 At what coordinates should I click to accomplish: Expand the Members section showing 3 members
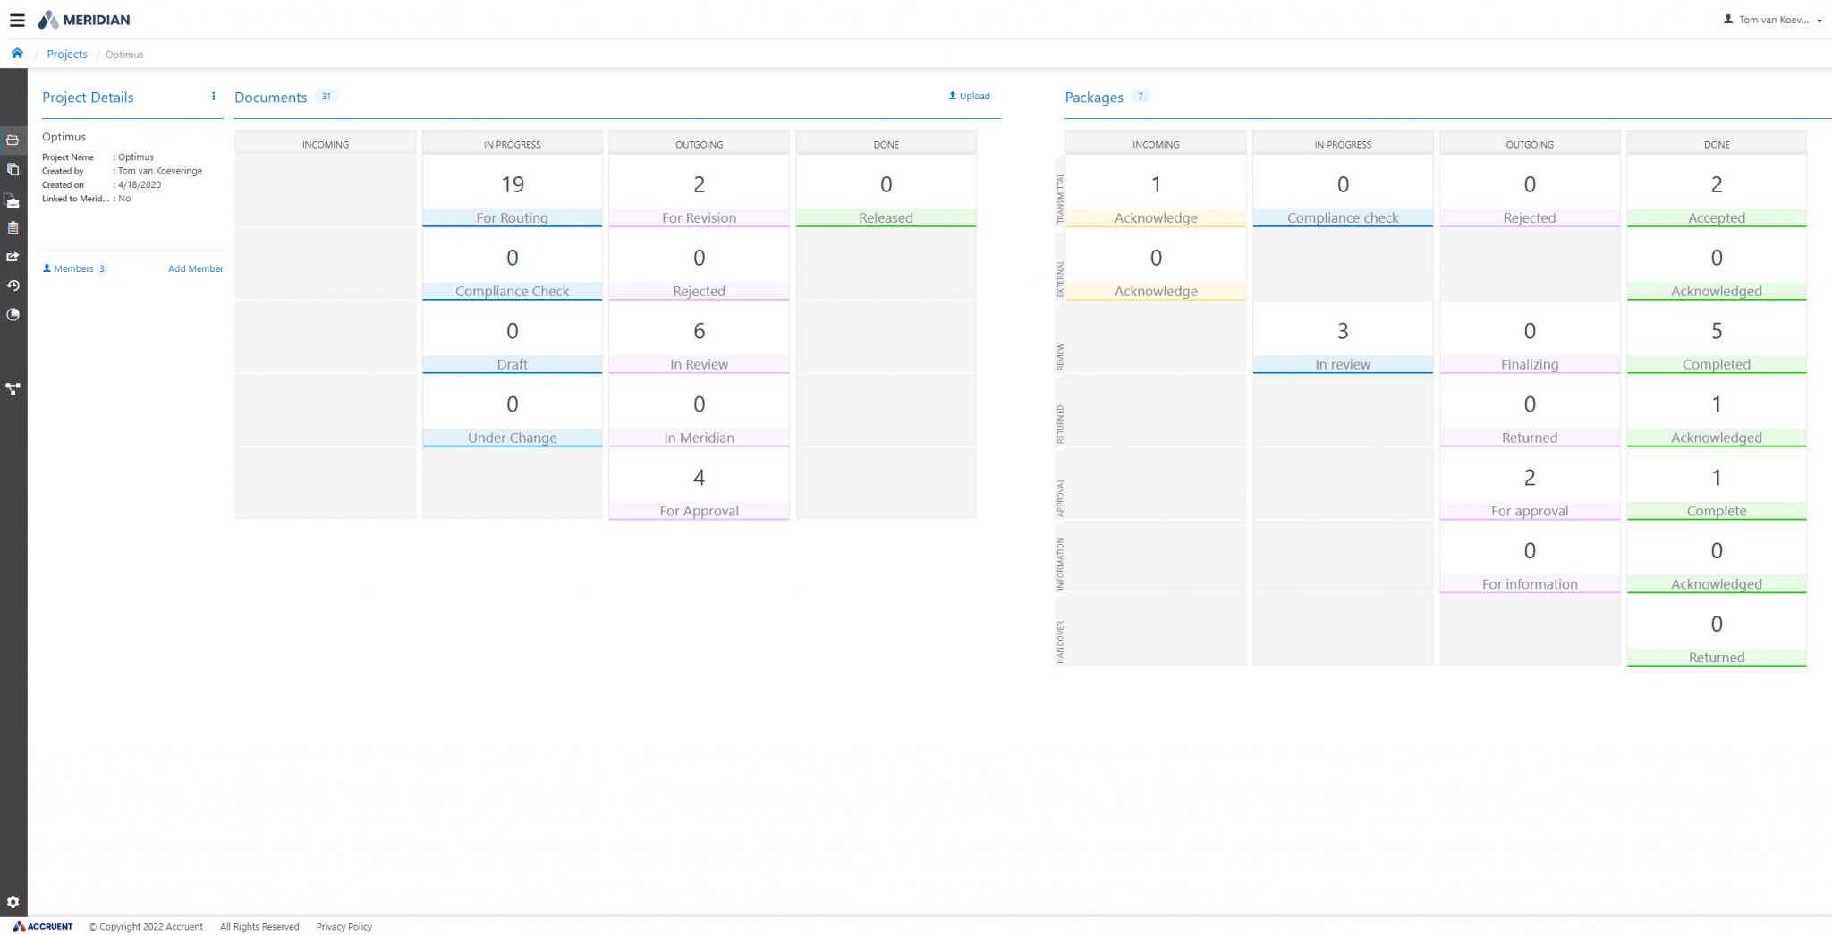pos(73,268)
